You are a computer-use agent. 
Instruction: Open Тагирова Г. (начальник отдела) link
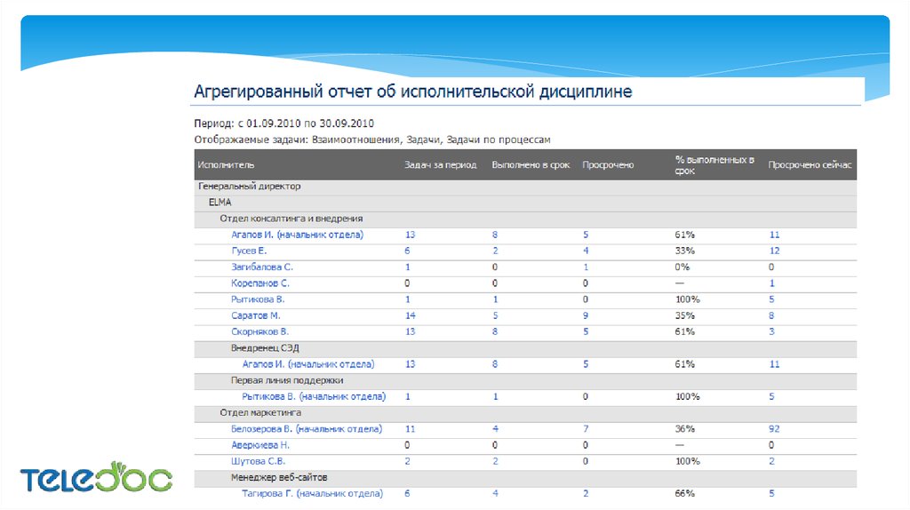pos(312,493)
